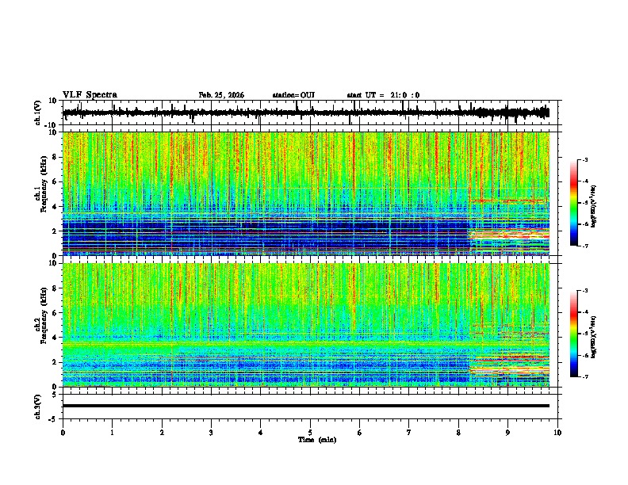Click inside the ch.1 voltage waveform trace
628x485 pixels.
coord(305,113)
